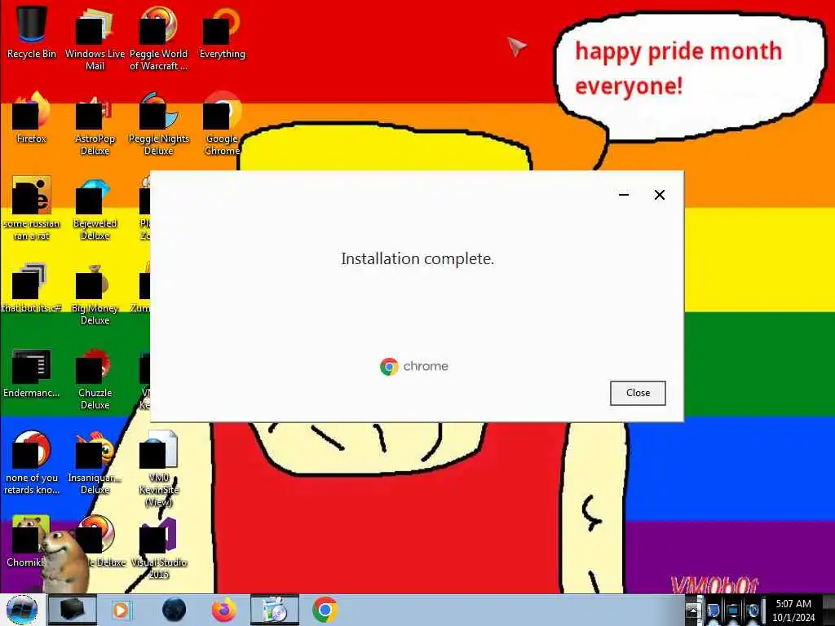Select the Visual Studio 2015 desktop shortcut
Screen dimensions: 835x626
click(159, 549)
